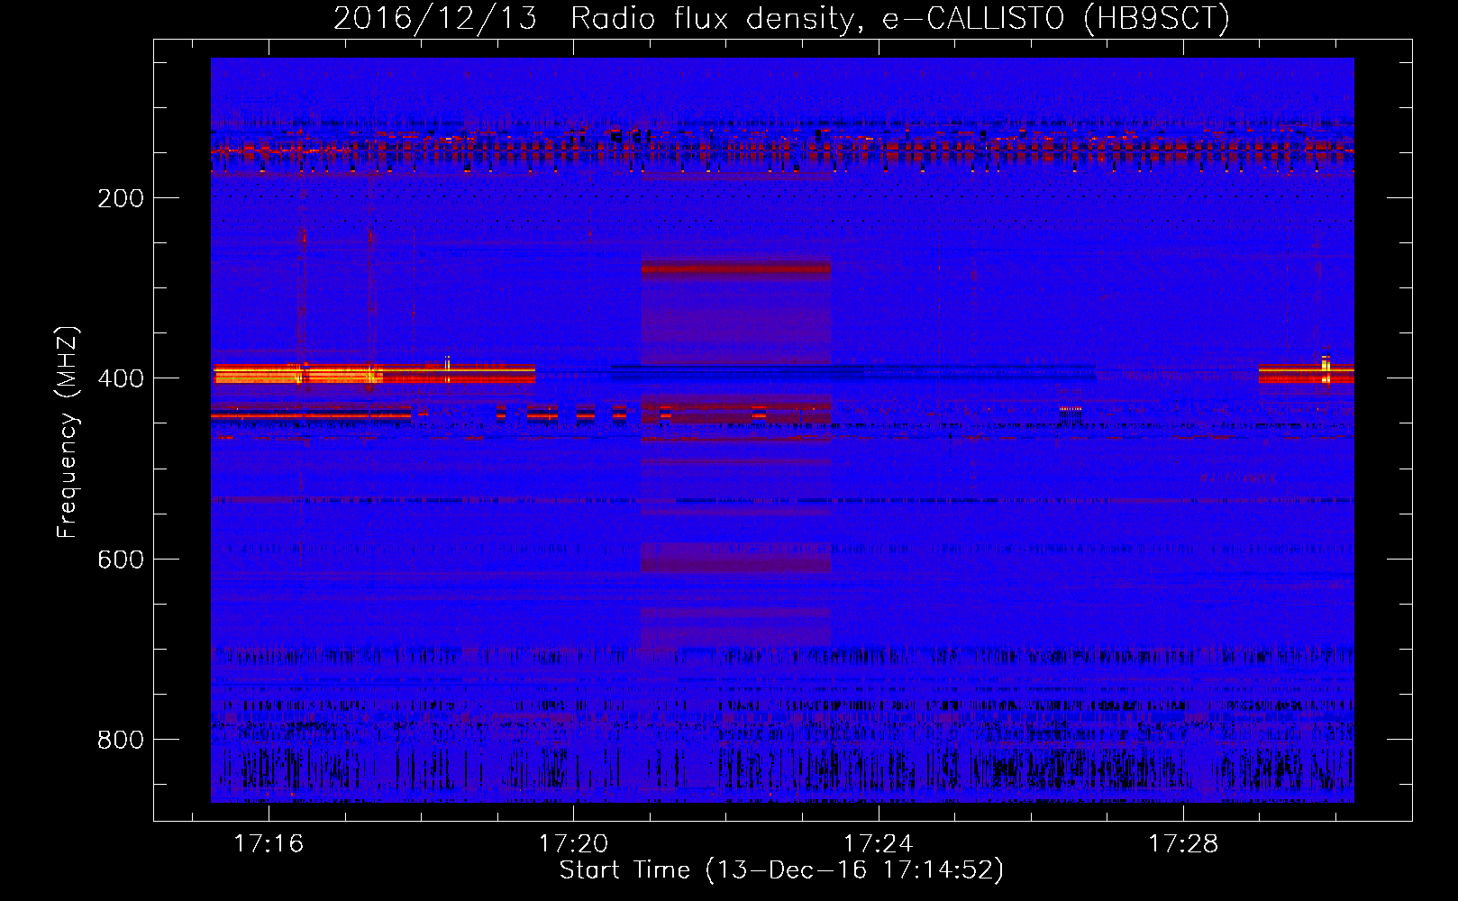Screen dimensions: 1458x901
Task: Click the 200 frequency tick label
Action: [x=121, y=198]
